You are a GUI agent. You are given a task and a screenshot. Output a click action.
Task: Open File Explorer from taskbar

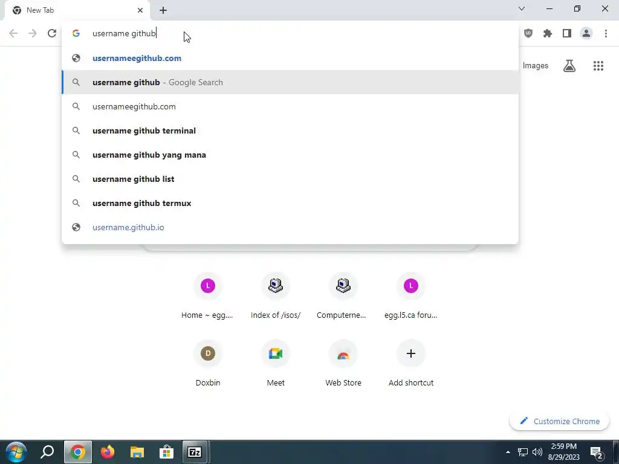[x=137, y=452]
